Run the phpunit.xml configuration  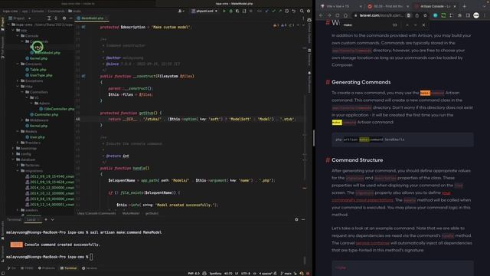coord(224,11)
